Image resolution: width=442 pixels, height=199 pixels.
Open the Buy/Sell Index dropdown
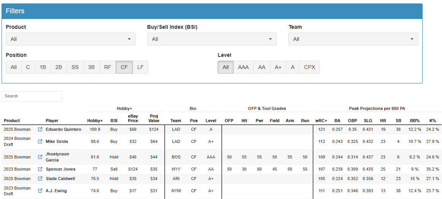point(212,39)
